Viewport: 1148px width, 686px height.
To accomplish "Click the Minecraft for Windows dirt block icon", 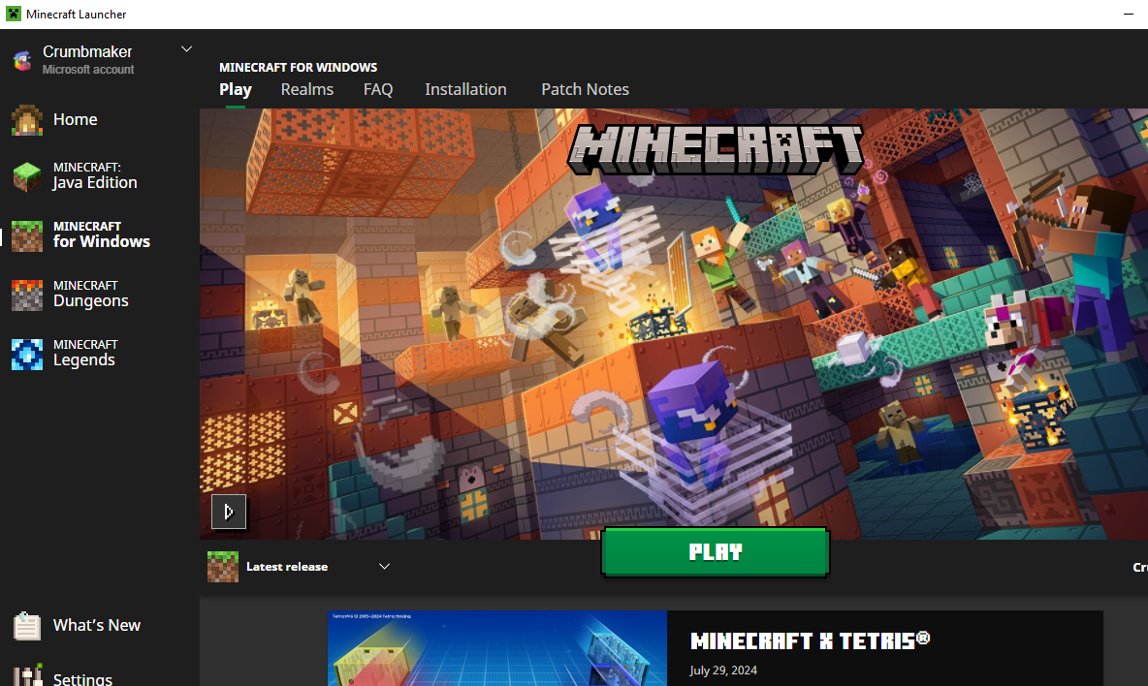I will [x=27, y=236].
